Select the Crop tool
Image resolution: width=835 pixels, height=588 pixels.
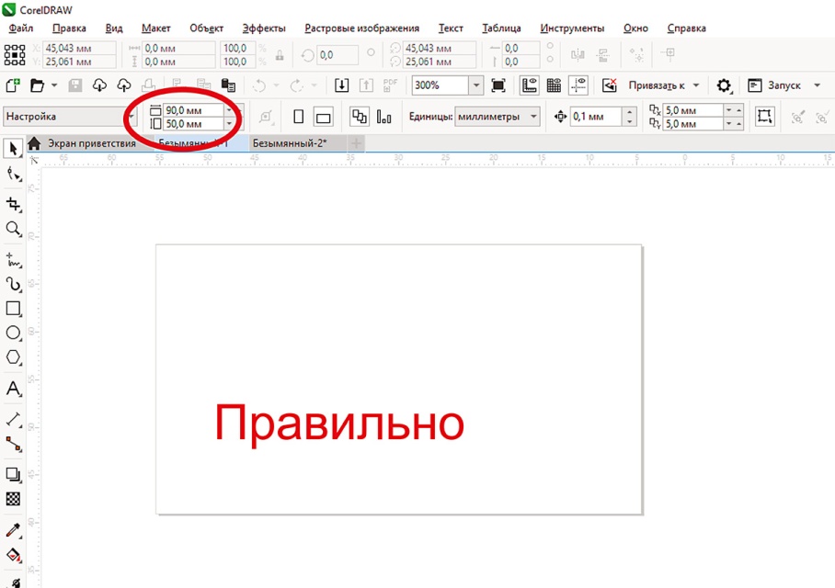(x=13, y=203)
